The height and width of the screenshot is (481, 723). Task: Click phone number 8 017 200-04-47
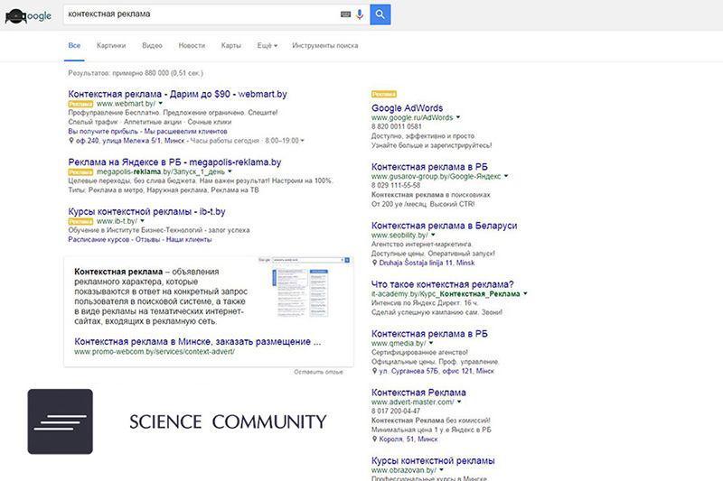click(396, 411)
